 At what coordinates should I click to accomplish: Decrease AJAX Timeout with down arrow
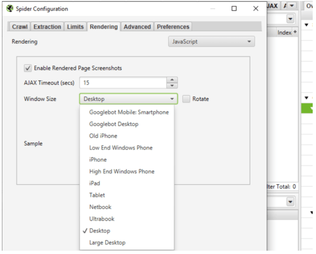tap(172, 85)
